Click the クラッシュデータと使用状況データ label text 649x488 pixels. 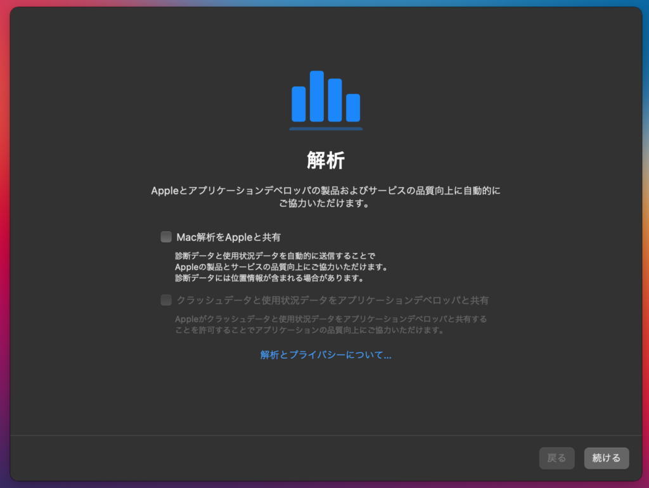coord(332,300)
